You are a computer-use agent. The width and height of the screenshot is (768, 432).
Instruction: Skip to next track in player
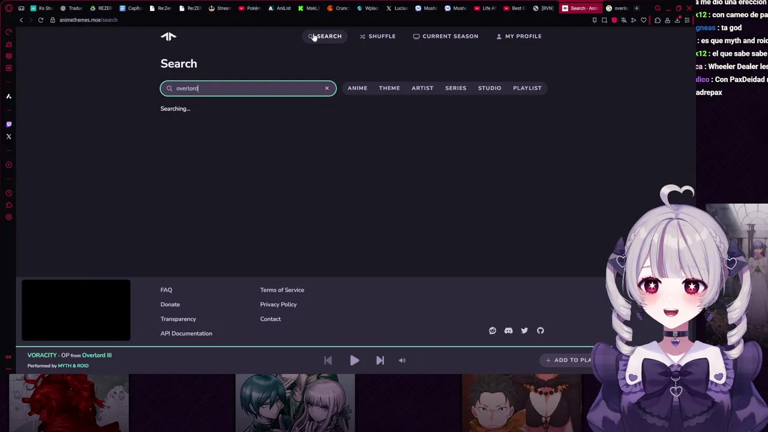coord(380,361)
